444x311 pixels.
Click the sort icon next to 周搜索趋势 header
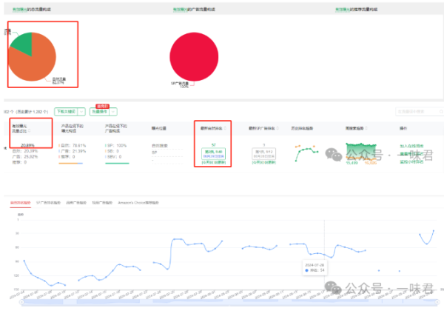366,128
